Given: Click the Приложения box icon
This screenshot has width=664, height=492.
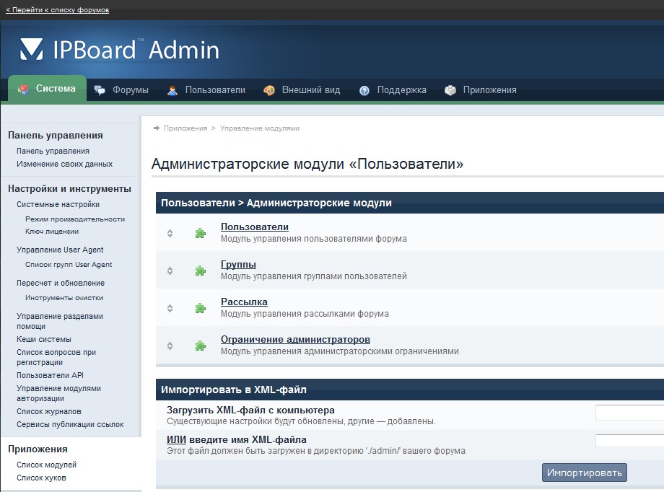Looking at the screenshot, I should coord(450,90).
